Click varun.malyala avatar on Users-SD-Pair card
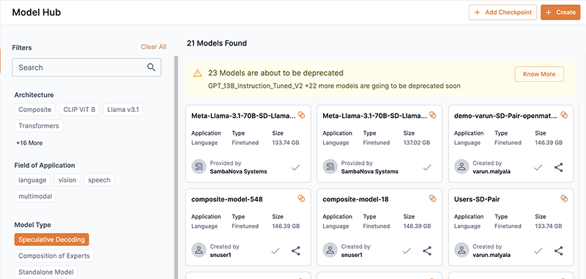 (462, 250)
